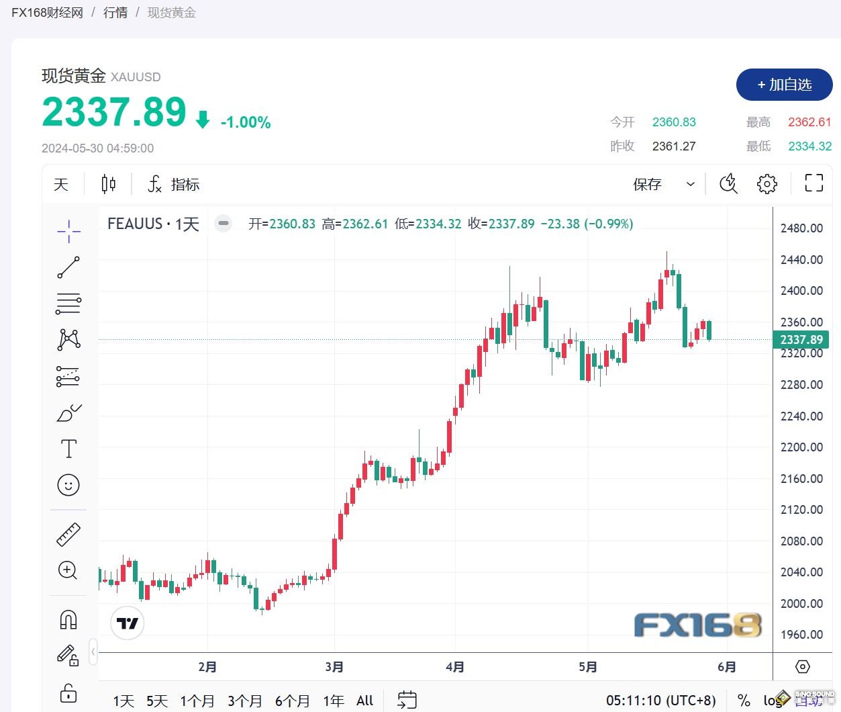Select the 3个月 time range

tap(245, 701)
